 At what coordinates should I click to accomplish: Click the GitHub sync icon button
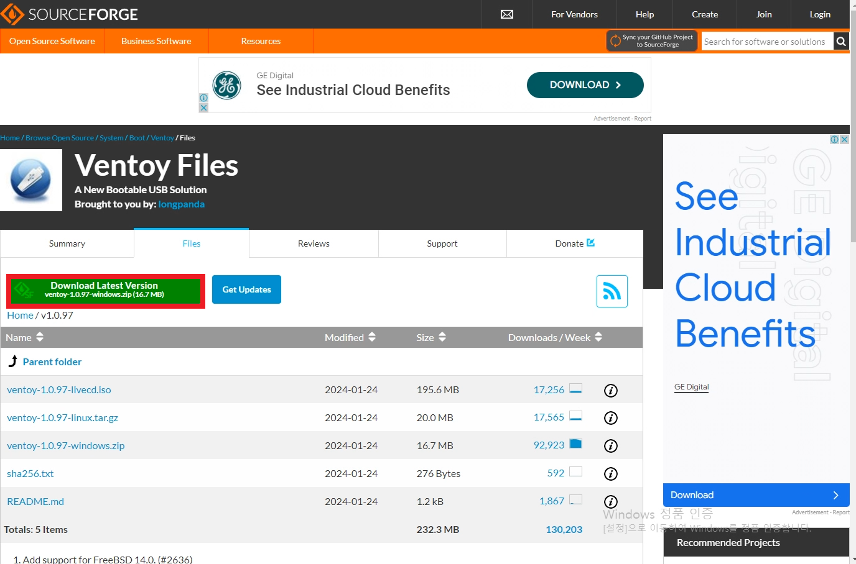651,41
